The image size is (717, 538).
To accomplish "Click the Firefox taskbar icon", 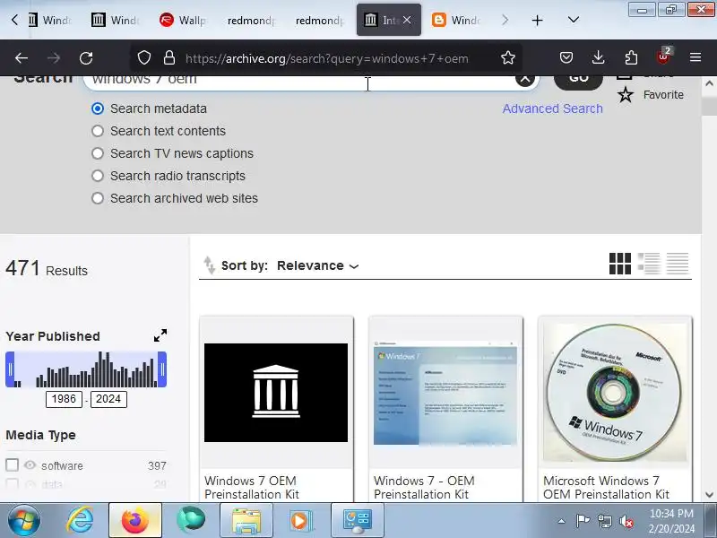I will 135,521.
